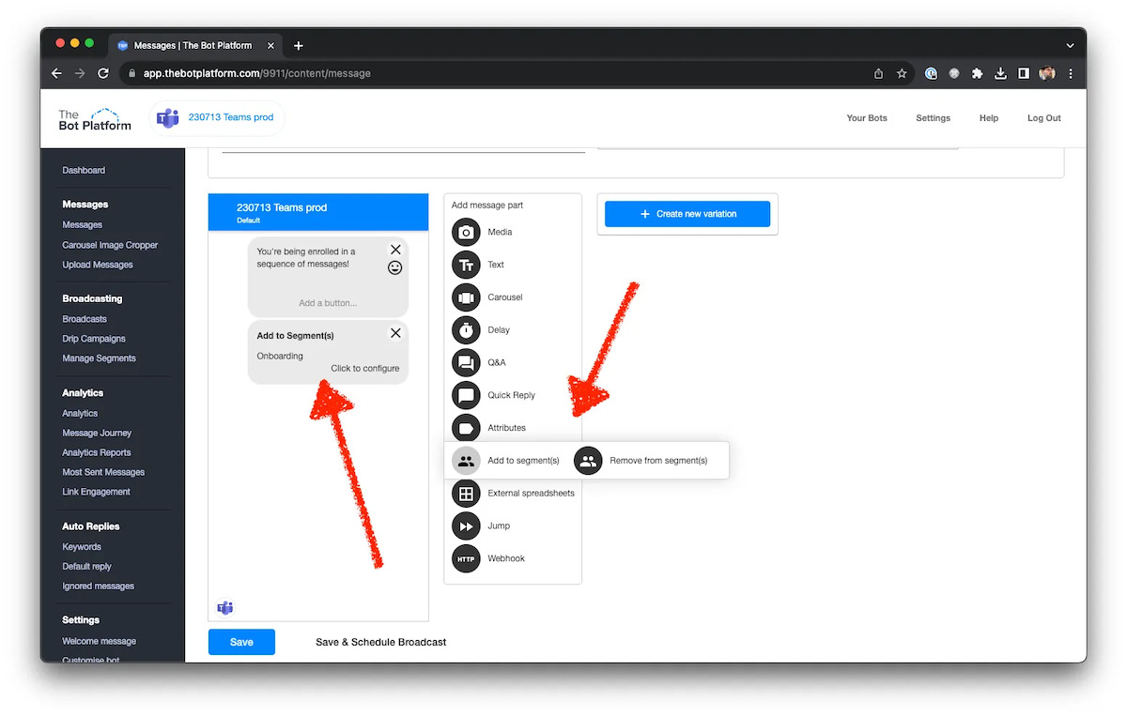This screenshot has height=716, width=1127.
Task: Open Drip Campaigns
Action: [94, 339]
